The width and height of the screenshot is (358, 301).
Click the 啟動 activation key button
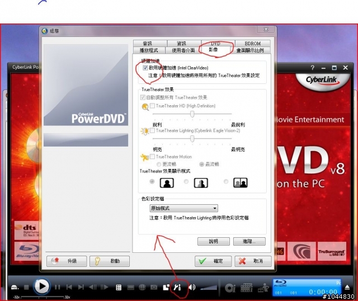(x=110, y=261)
